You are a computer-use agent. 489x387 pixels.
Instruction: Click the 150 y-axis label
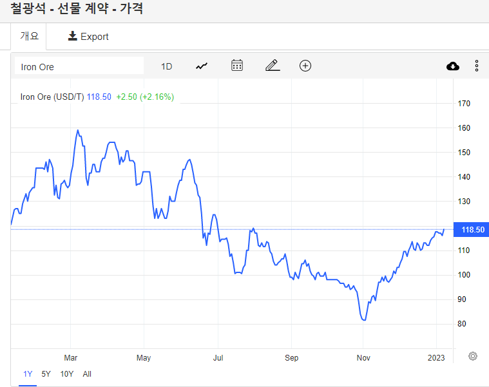point(464,153)
